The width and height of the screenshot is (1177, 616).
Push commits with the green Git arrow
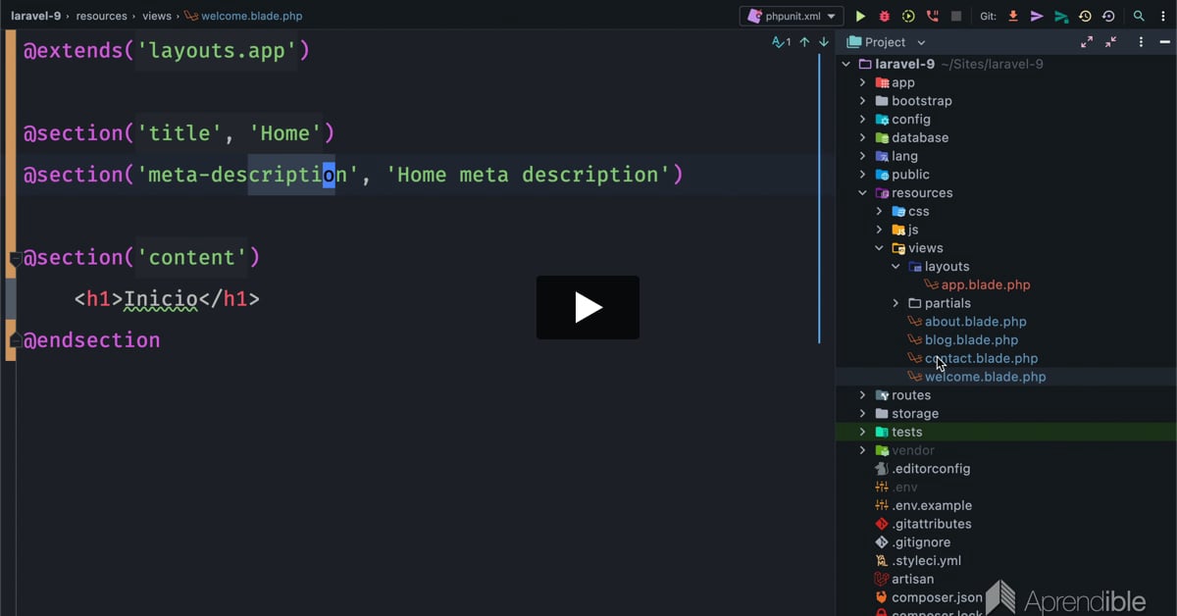pyautogui.click(x=1061, y=16)
